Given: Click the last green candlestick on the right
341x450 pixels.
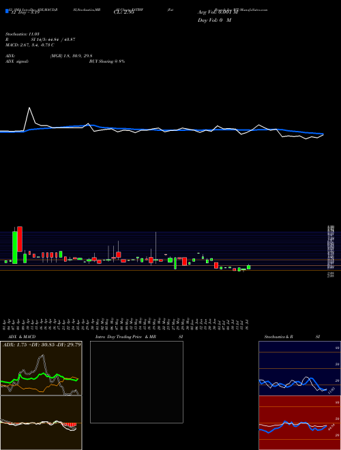Looking at the screenshot, I should (248, 267).
